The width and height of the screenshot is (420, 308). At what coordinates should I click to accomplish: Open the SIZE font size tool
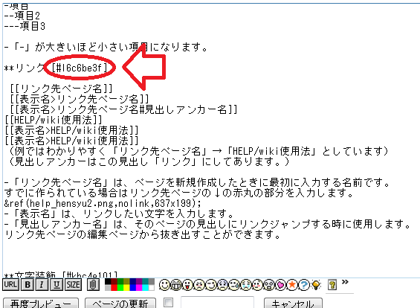pyautogui.click(x=73, y=285)
